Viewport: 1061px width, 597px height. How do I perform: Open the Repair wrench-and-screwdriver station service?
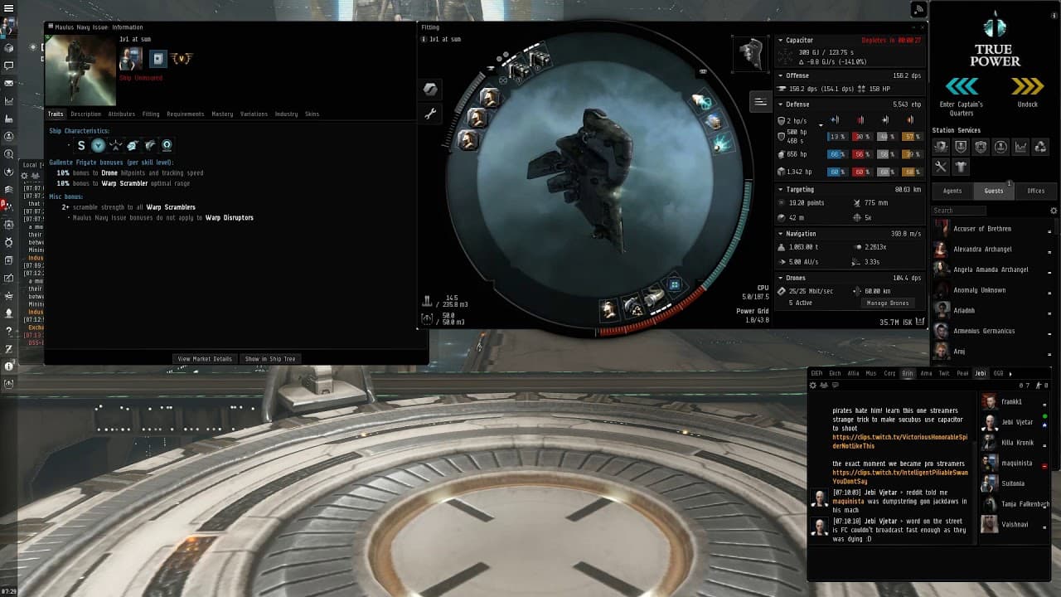tap(941, 167)
